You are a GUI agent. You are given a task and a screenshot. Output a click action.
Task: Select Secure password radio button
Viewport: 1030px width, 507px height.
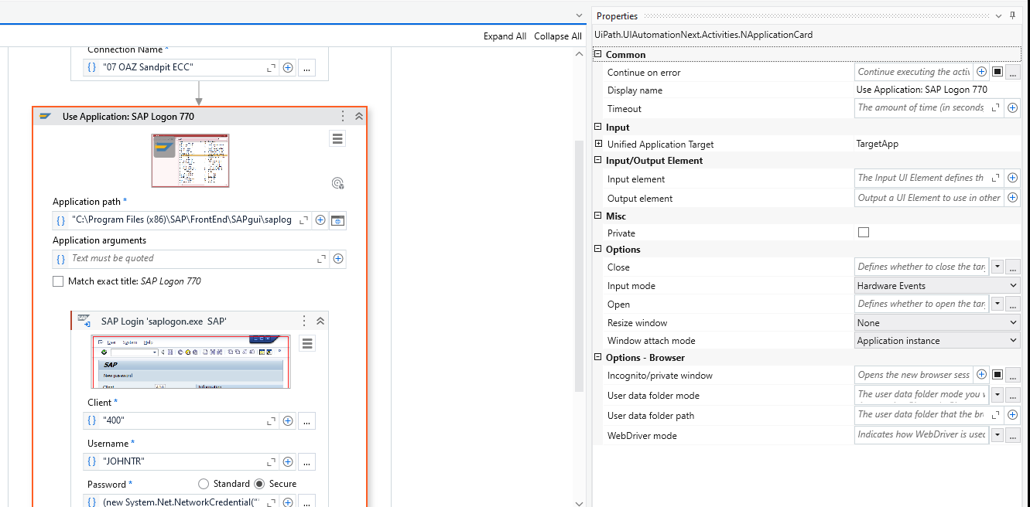click(x=259, y=484)
